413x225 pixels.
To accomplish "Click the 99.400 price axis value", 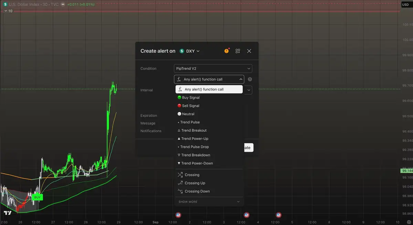I will (x=407, y=131).
